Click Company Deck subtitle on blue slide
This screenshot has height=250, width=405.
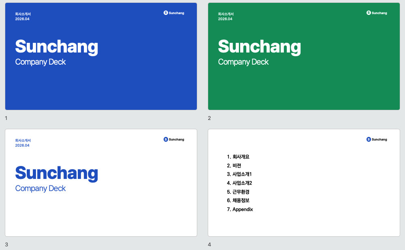[x=40, y=62]
